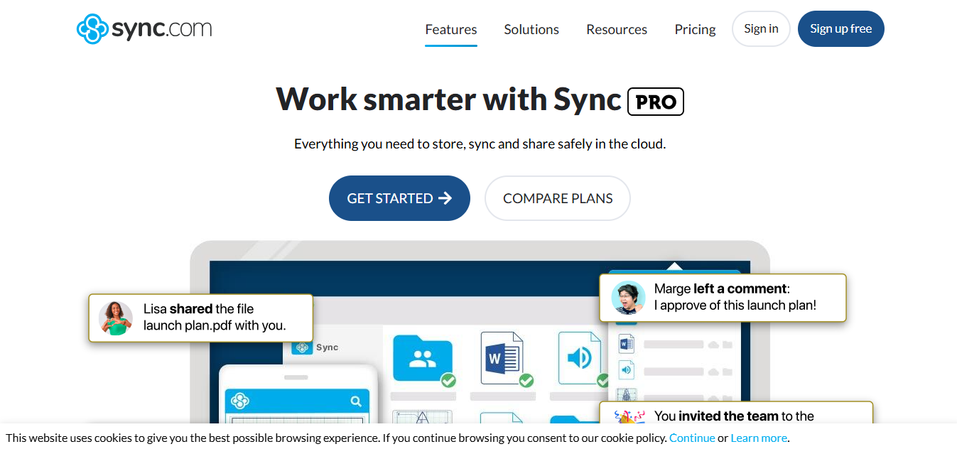The width and height of the screenshot is (957, 449).
Task: Click the Continue link in the cookie notice
Action: tap(692, 438)
